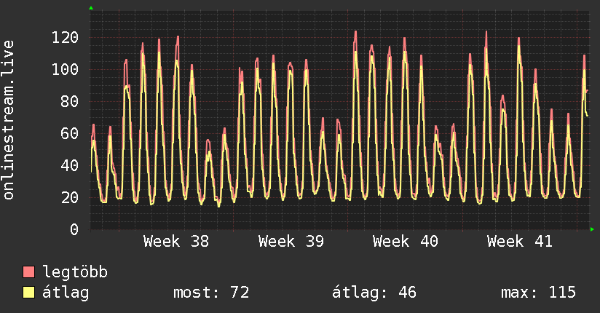
Task: Click the most: 72 statistic
Action: (211, 293)
